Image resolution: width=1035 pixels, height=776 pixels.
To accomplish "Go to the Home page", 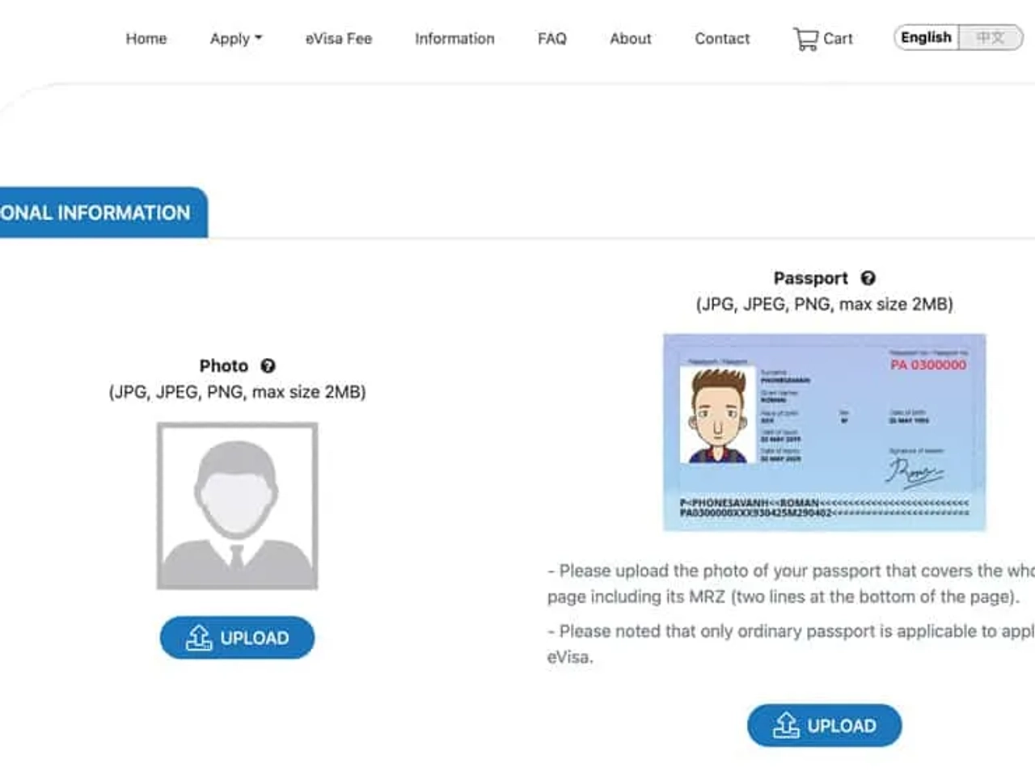I will [146, 38].
